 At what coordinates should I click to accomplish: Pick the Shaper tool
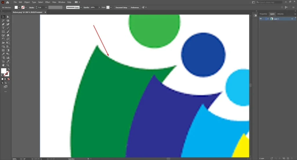coord(3,35)
